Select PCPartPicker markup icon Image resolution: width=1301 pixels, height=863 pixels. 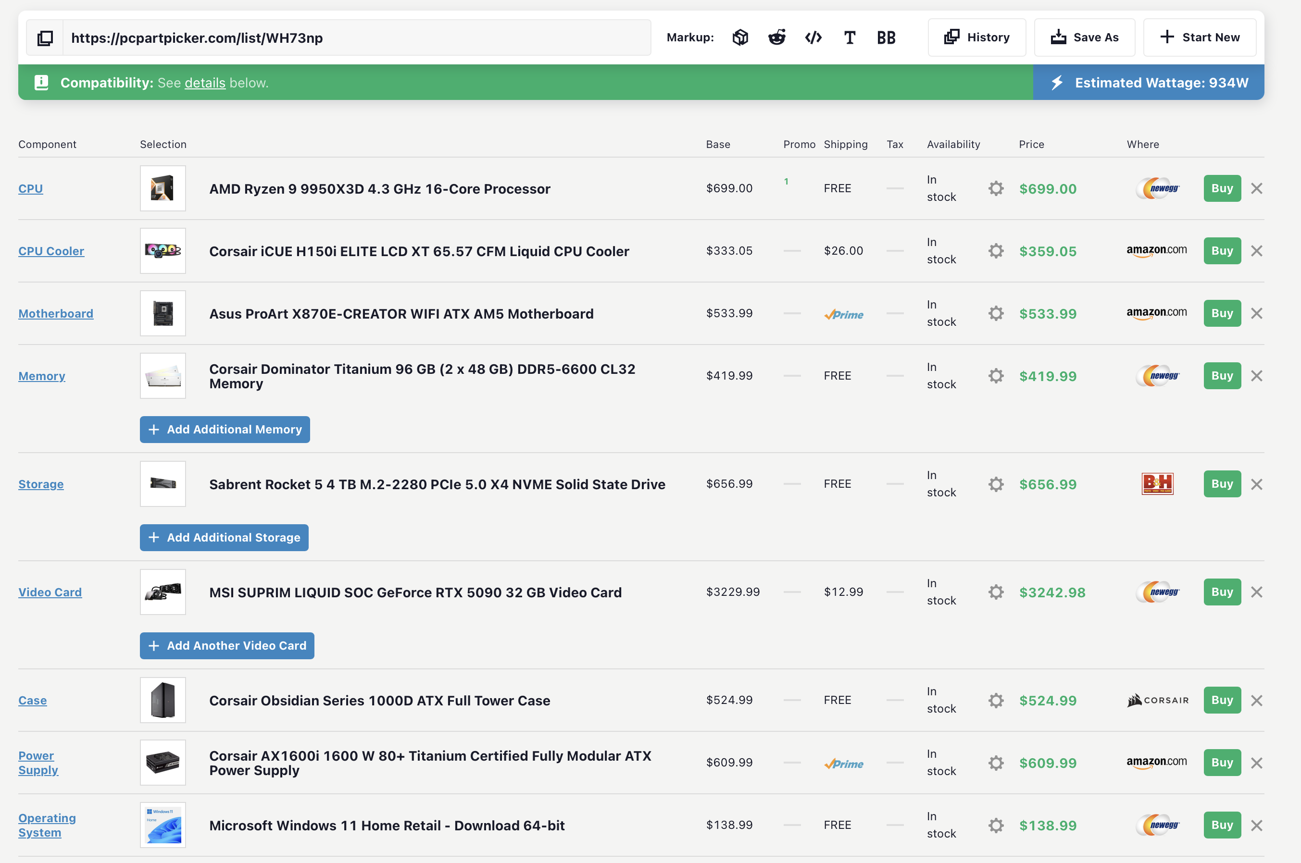740,37
